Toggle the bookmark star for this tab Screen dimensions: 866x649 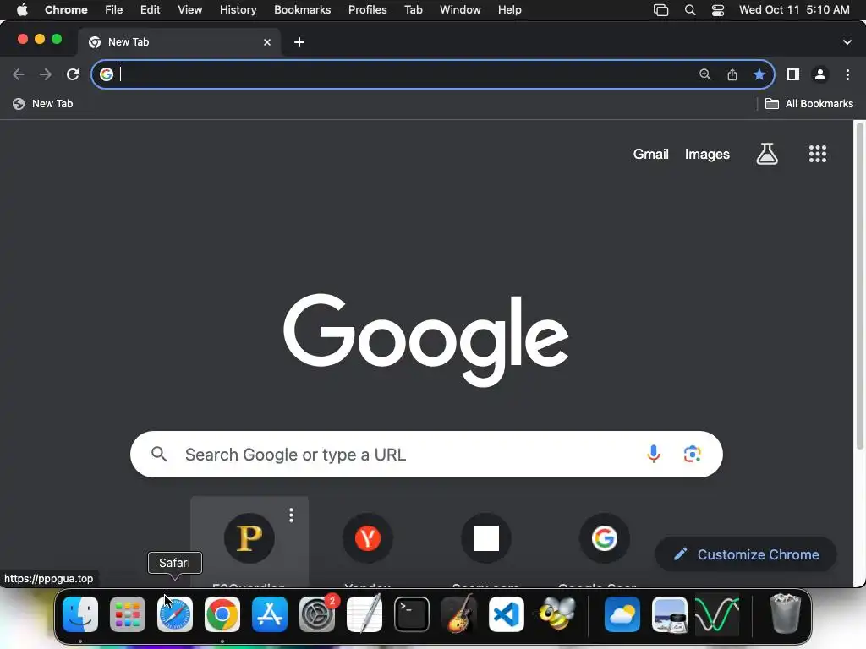759,74
